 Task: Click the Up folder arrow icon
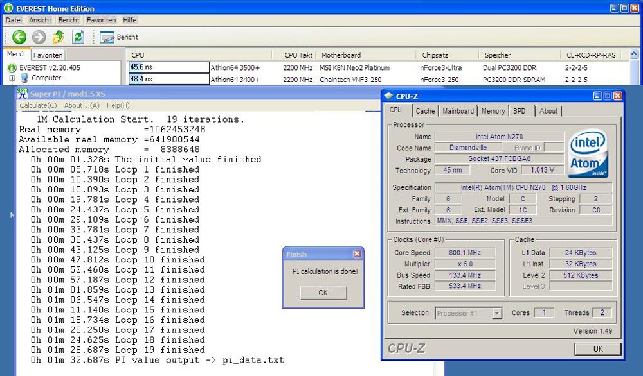point(59,37)
